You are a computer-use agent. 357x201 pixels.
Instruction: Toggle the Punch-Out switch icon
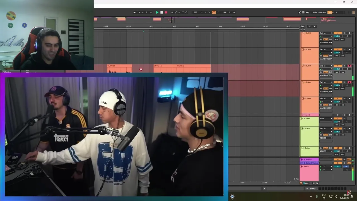[218, 12]
